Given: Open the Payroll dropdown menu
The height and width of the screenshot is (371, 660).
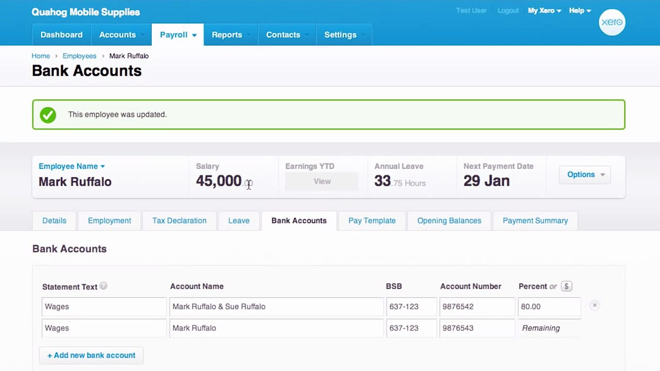Looking at the screenshot, I should click(178, 35).
